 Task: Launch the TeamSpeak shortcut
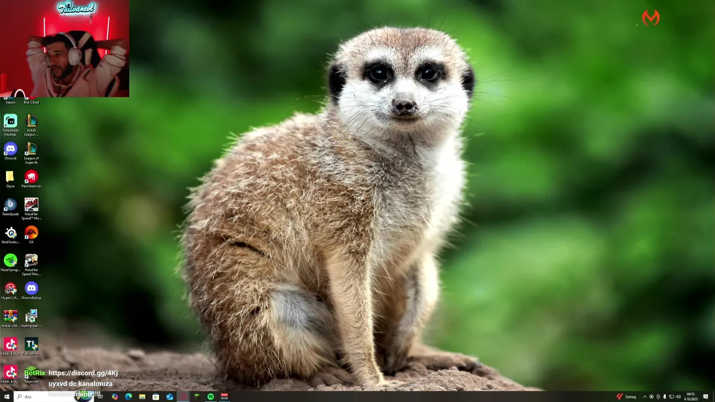(x=10, y=207)
